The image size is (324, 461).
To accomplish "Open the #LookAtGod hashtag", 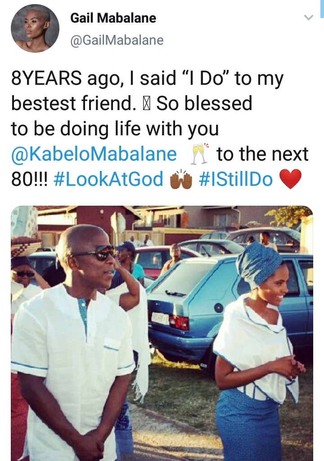I will 108,179.
